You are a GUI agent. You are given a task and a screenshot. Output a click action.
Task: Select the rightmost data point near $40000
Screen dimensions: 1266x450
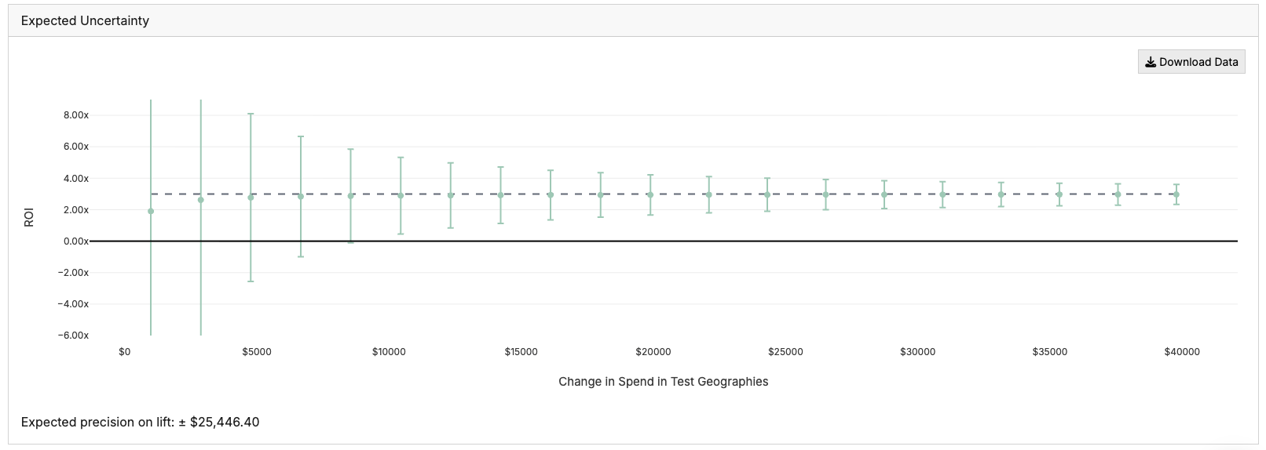click(x=1176, y=194)
